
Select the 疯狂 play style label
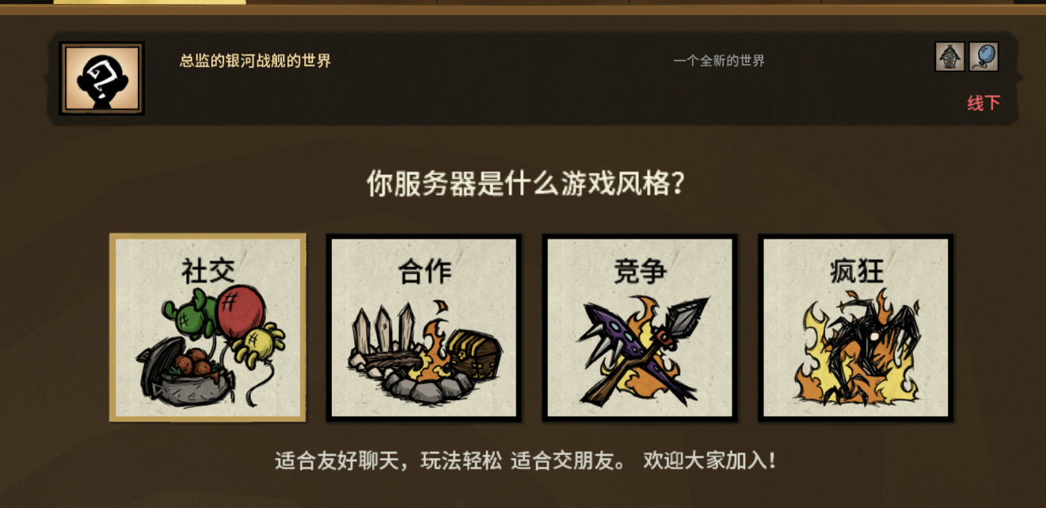coord(856,271)
